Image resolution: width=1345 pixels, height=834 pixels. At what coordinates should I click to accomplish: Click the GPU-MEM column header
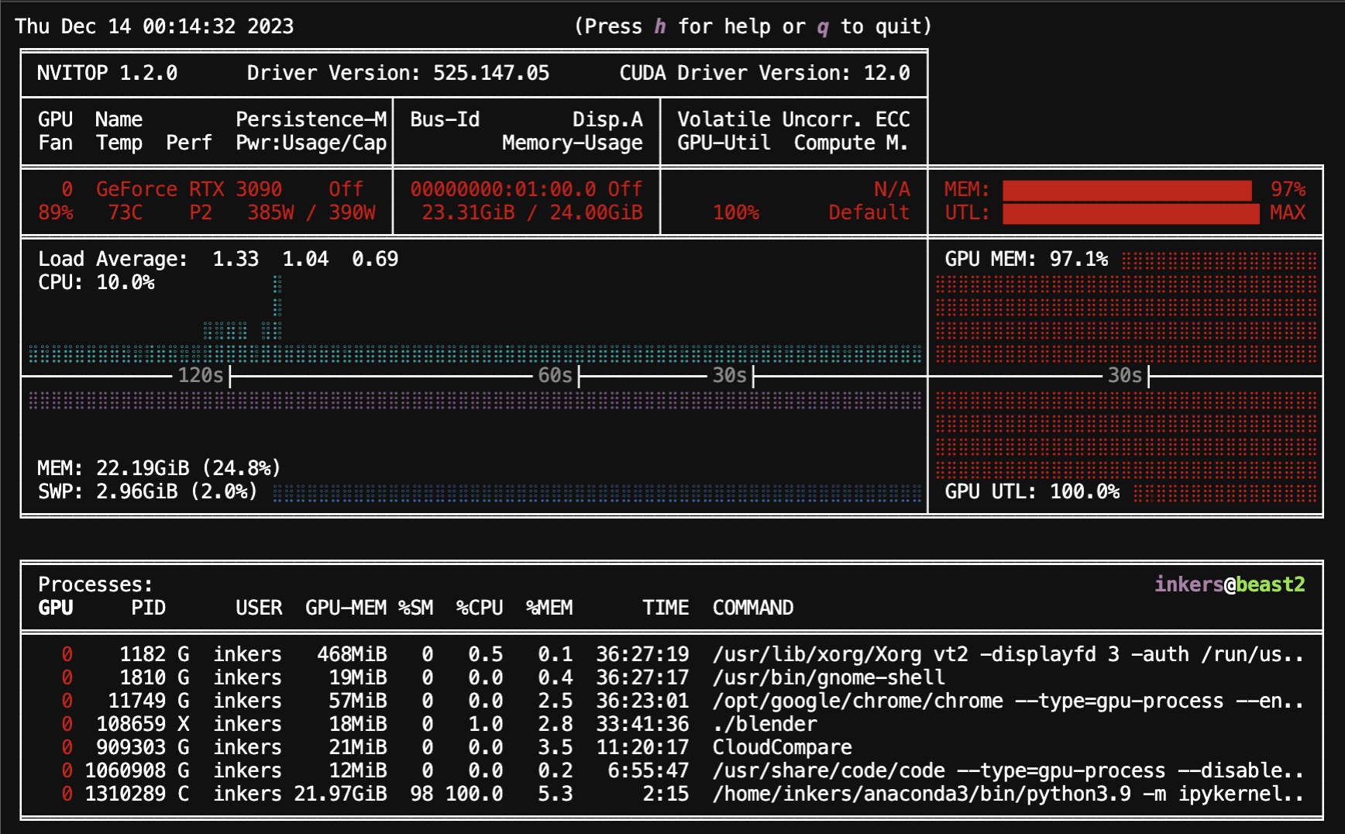[346, 608]
